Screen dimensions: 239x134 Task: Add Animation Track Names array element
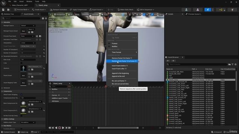(x=37, y=39)
